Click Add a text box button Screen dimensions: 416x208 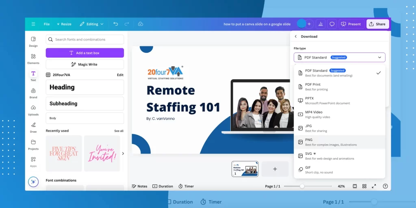84,53
